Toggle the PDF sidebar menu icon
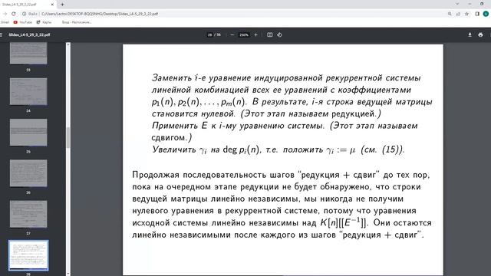The width and height of the screenshot is (491, 276). pos(2,34)
